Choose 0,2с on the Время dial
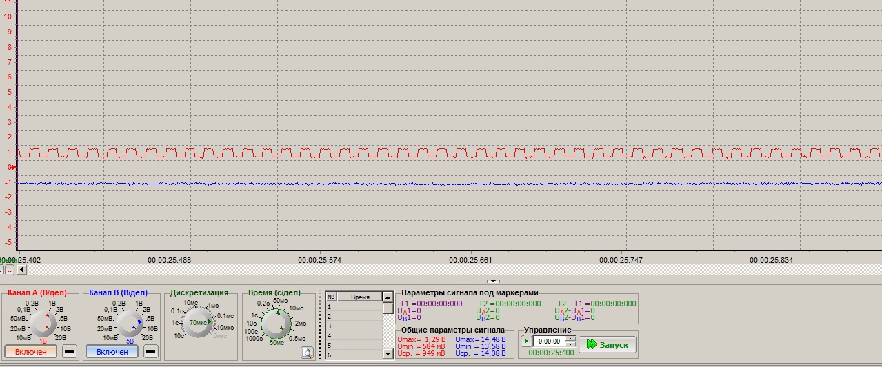882x367 pixels. click(263, 304)
